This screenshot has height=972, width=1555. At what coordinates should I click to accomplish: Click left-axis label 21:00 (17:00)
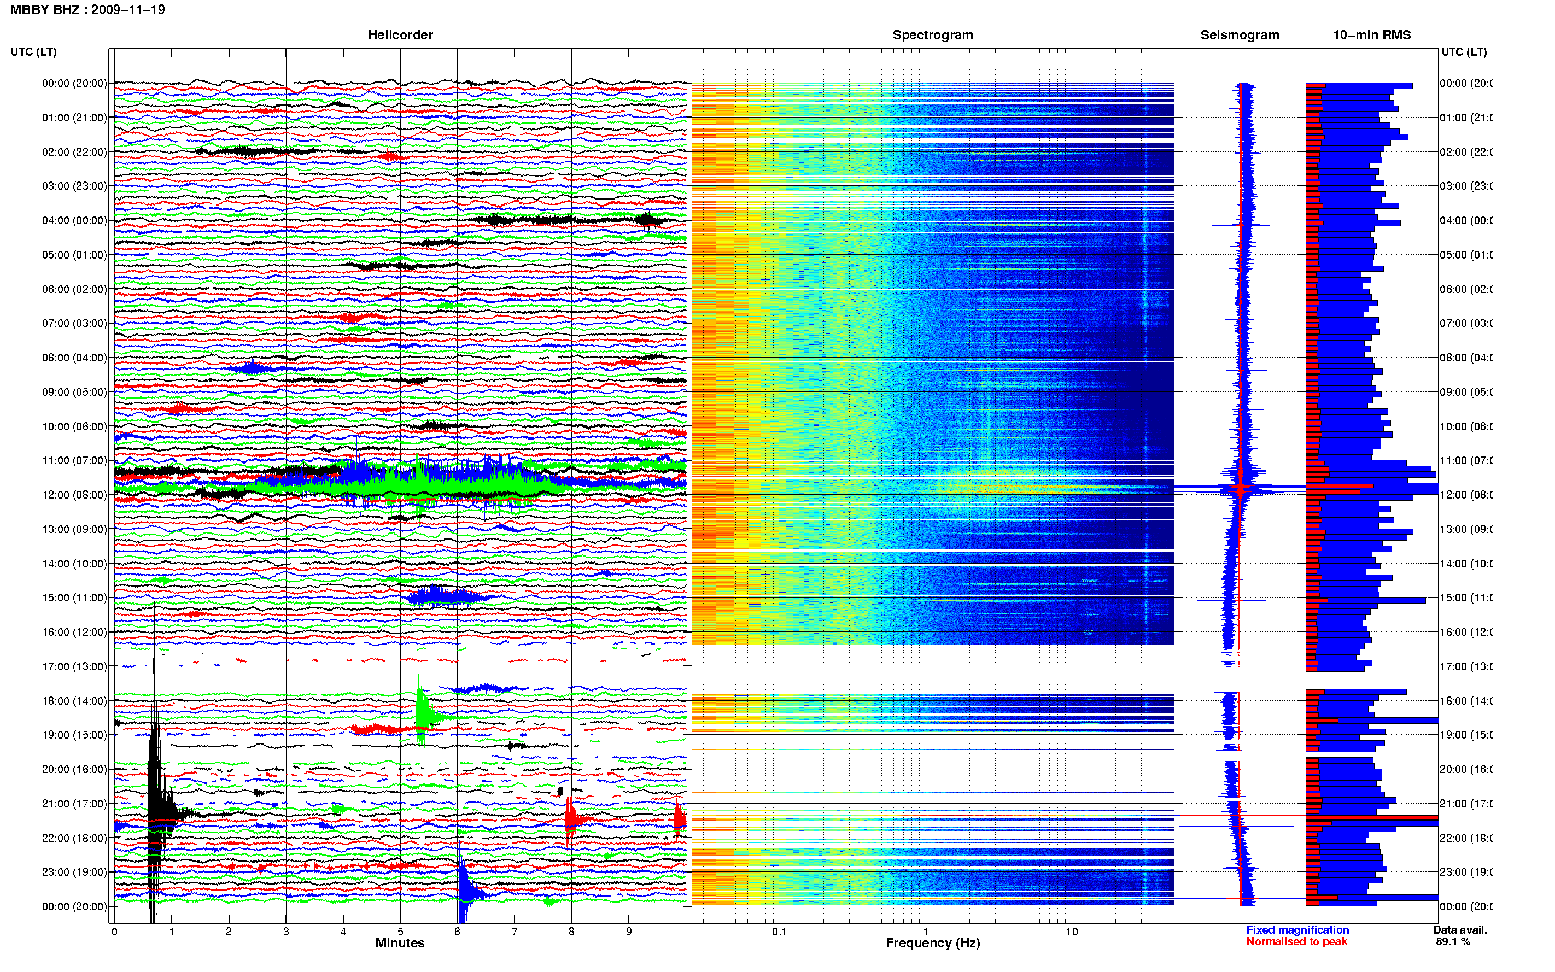(74, 804)
